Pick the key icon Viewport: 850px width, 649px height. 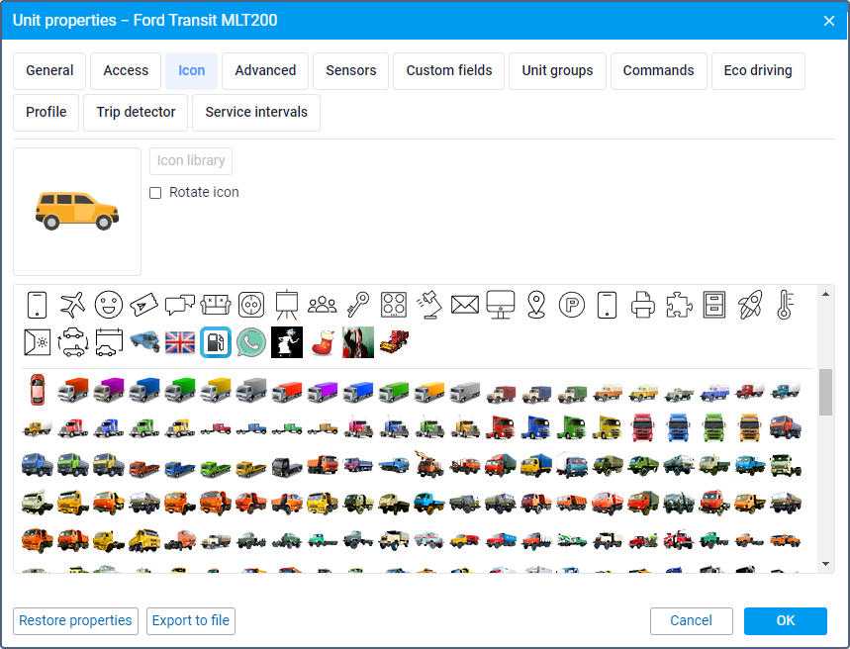[358, 304]
